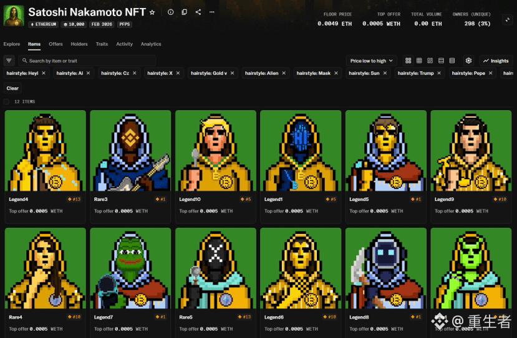This screenshot has width=517, height=338.
Task: Select the large grid view icon
Action: (408, 60)
